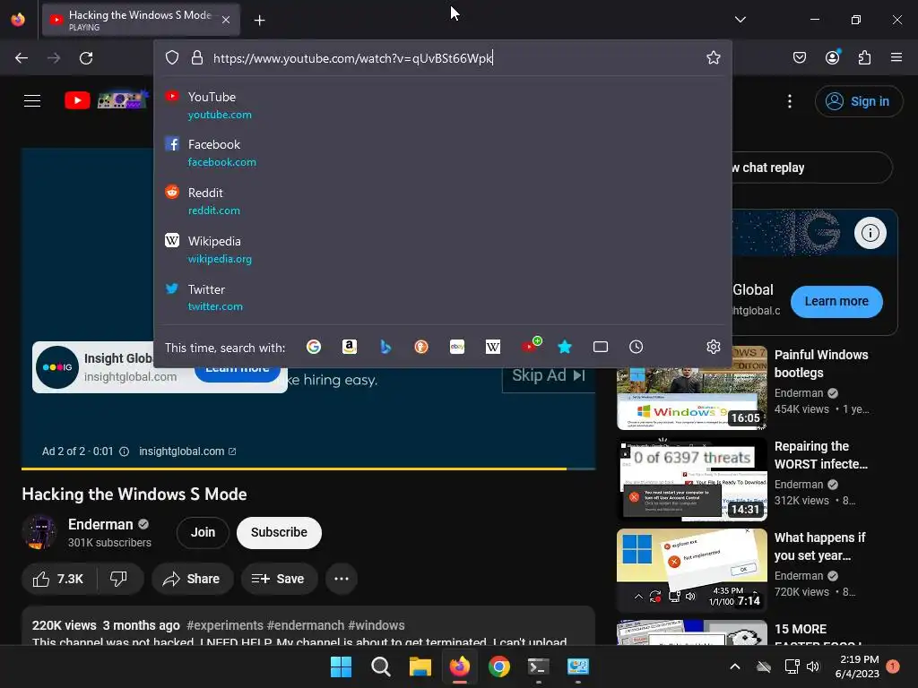Open taskbar Search
918x688 pixels.
[380, 666]
